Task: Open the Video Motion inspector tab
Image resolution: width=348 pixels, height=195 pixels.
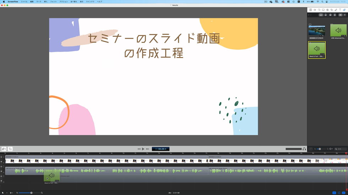Action: click(x=319, y=10)
